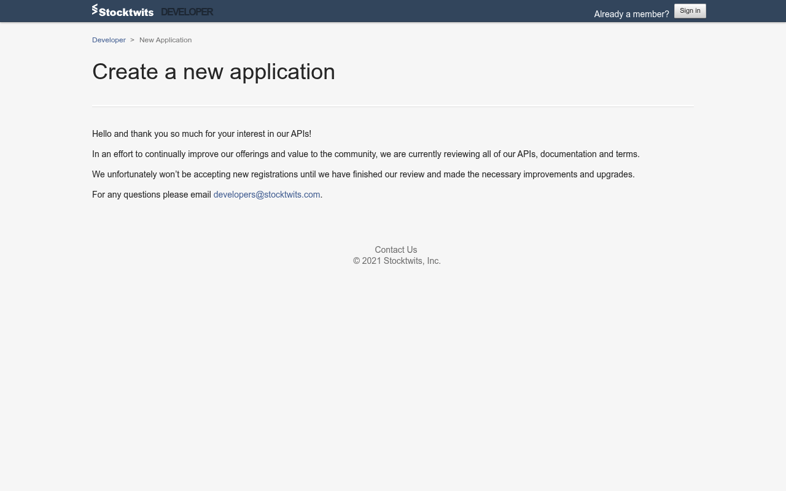Click the Stocktwits logo in the header
The width and height of the screenshot is (786, 491).
[x=123, y=10]
